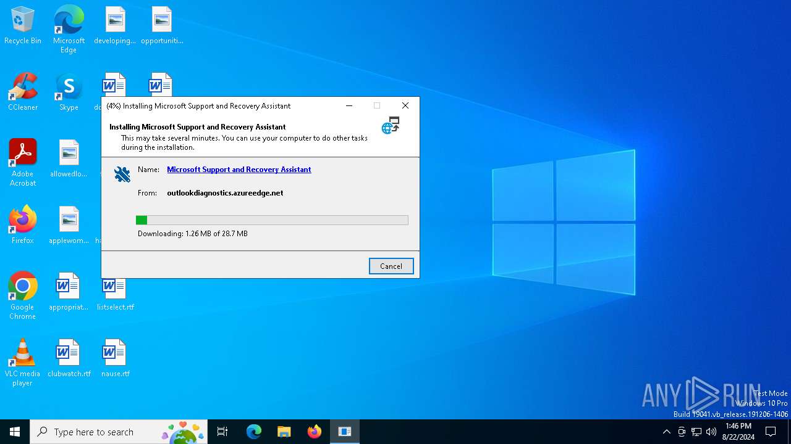Select the listselect.rtf document icon
The height and width of the screenshot is (444, 791).
click(115, 295)
